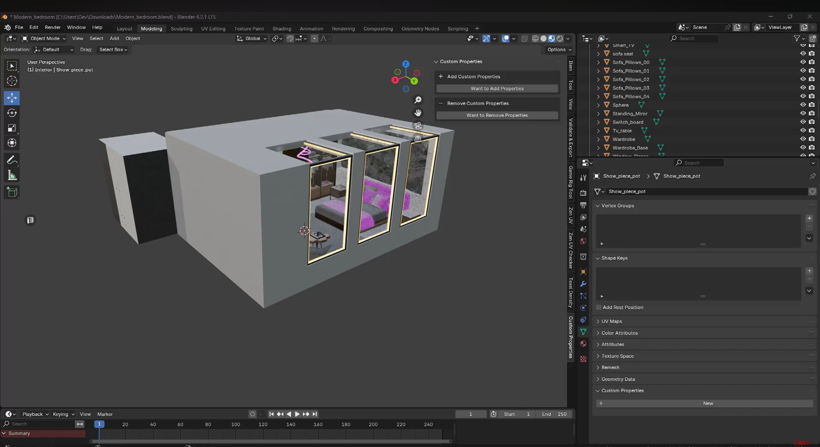Click the End frame field
This screenshot has height=447, width=820.
(555, 414)
